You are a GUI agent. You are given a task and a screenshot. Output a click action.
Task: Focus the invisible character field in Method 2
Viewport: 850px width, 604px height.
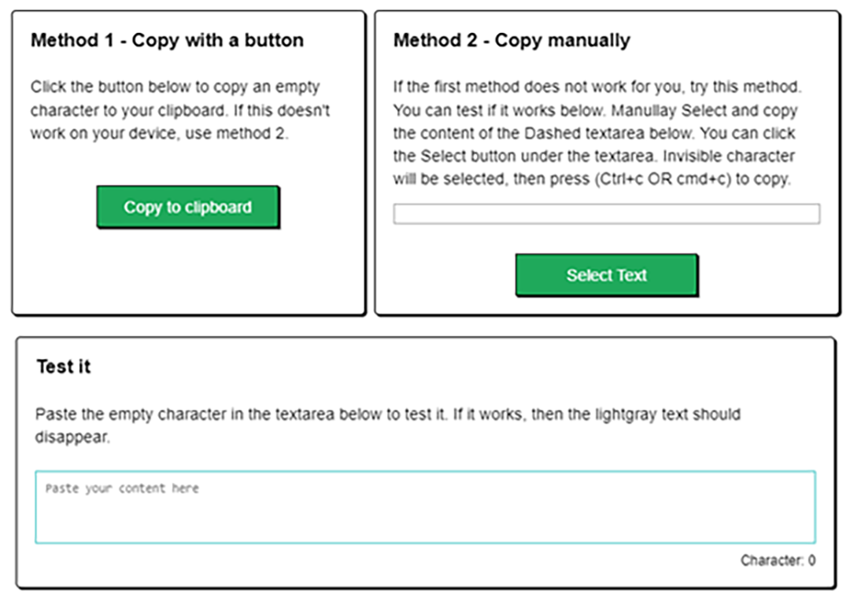coord(606,214)
